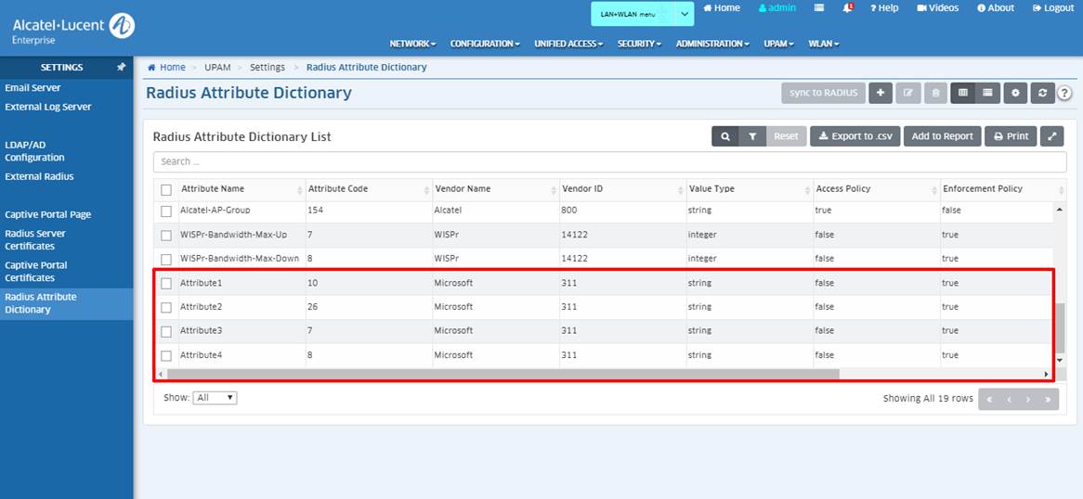Open the notifications bell

(847, 8)
